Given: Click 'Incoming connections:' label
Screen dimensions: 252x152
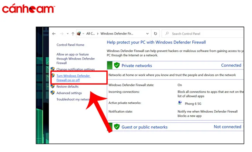Looking at the screenshot, I should point(124,92).
